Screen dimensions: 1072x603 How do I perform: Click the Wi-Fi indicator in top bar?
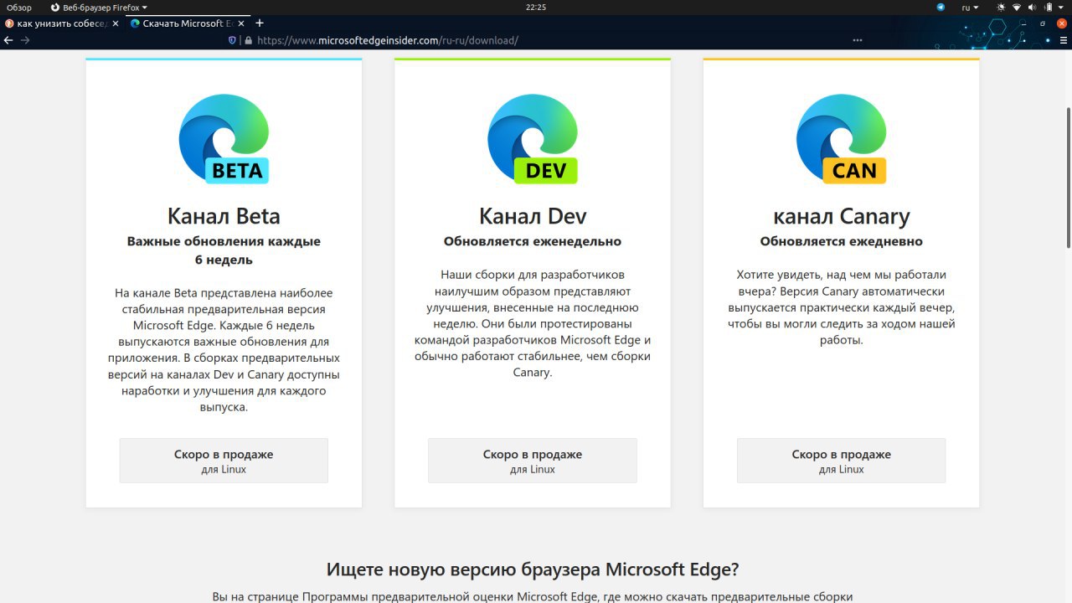pyautogui.click(x=1017, y=7)
